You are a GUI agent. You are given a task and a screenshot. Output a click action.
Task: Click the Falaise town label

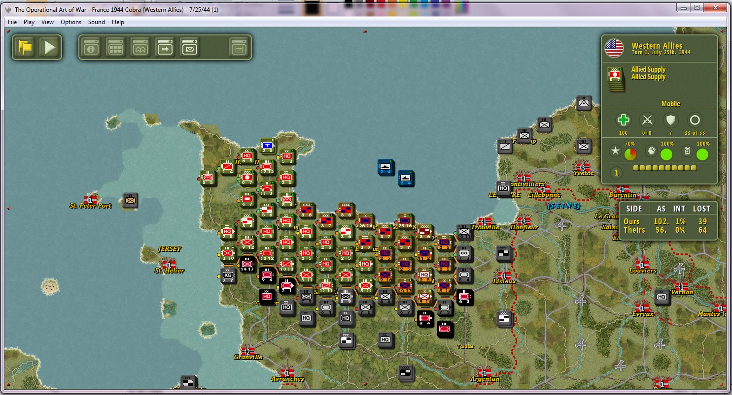(465, 346)
